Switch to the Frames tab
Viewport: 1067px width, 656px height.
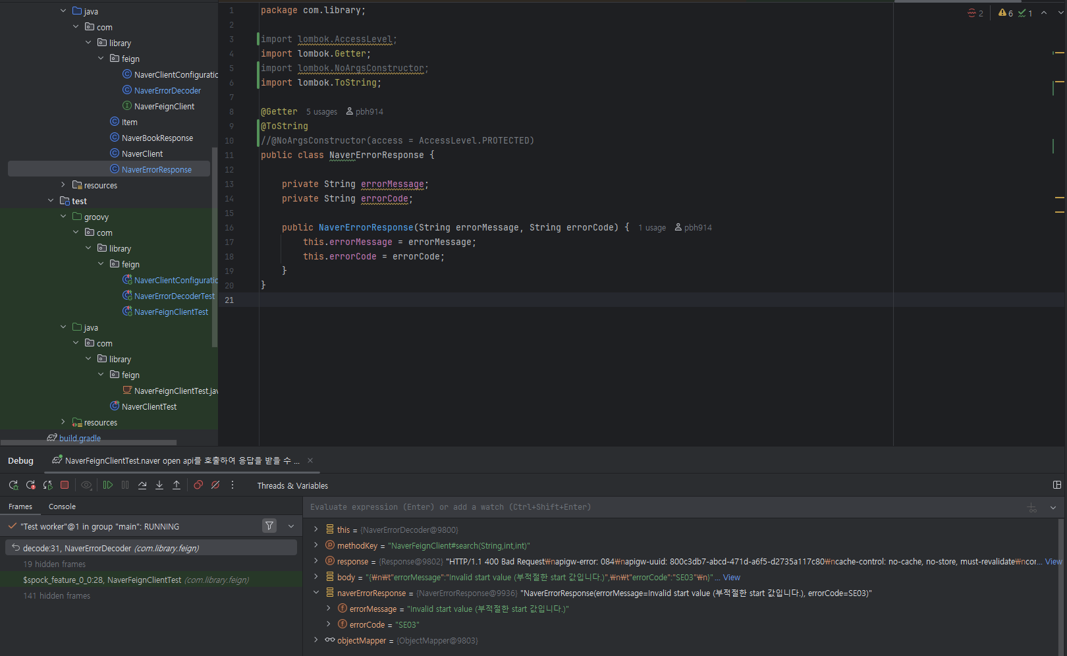pyautogui.click(x=20, y=506)
